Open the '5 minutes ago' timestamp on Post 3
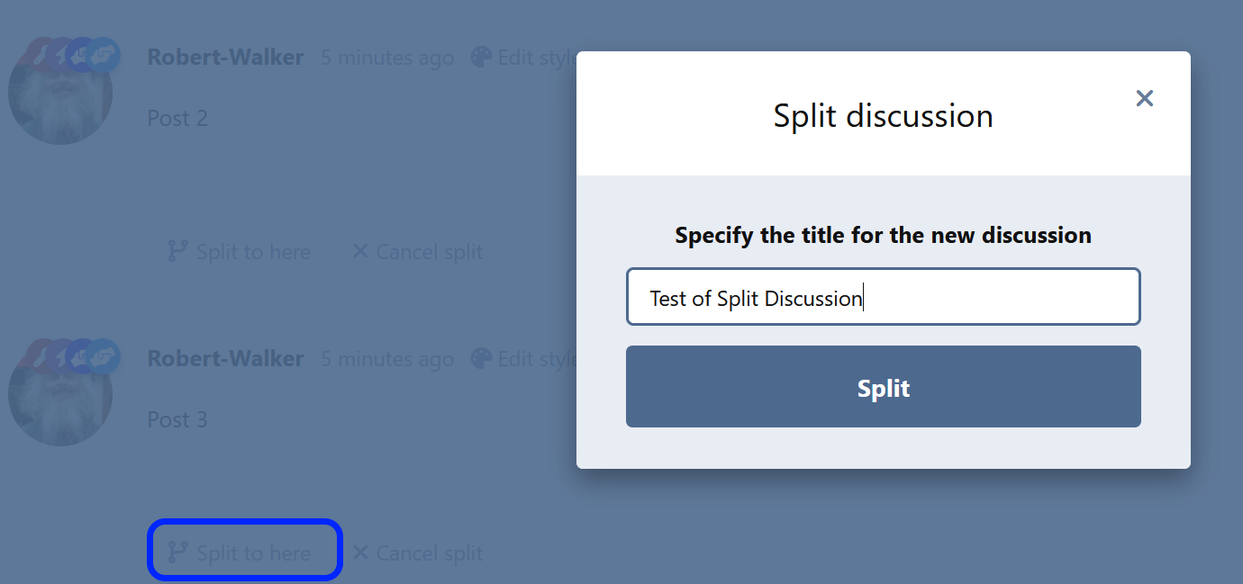This screenshot has height=584, width=1243. pos(387,359)
